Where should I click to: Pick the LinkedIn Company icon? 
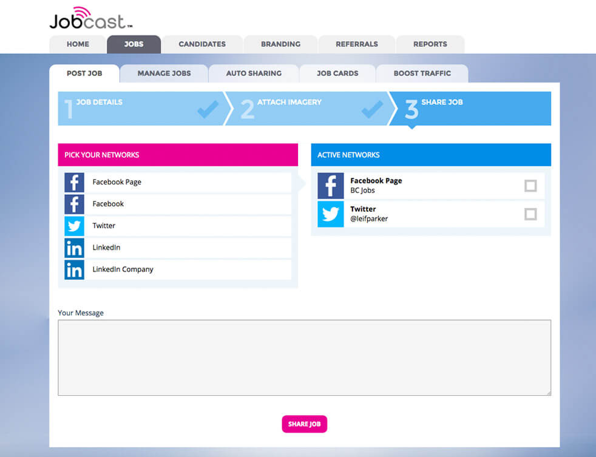point(74,269)
